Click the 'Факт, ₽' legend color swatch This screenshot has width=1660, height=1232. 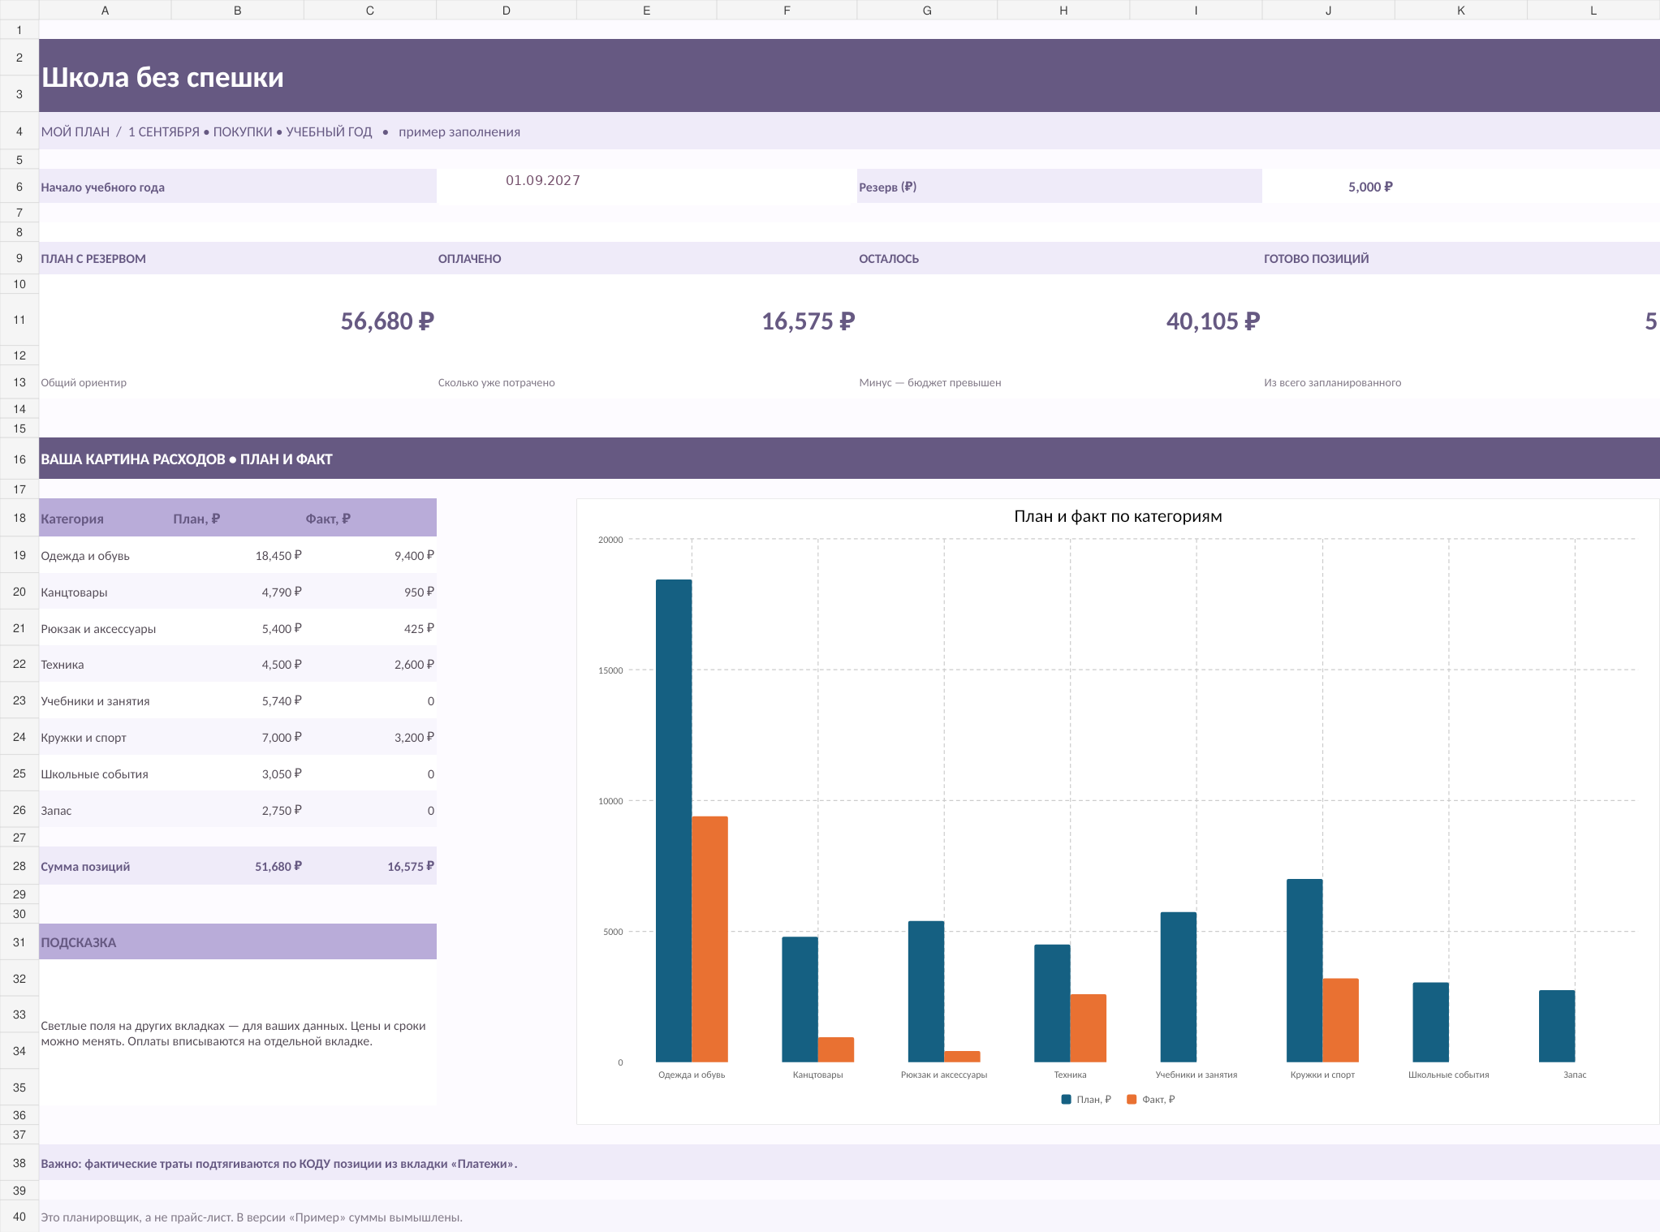[x=1132, y=1100]
